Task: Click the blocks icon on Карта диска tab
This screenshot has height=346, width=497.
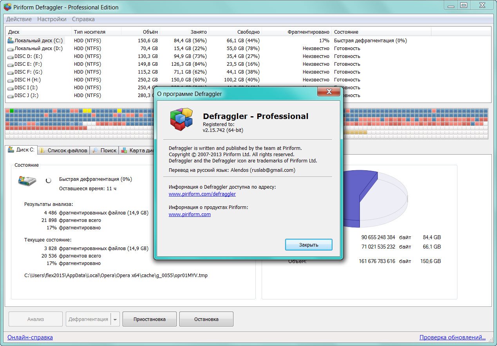Action: coord(124,150)
